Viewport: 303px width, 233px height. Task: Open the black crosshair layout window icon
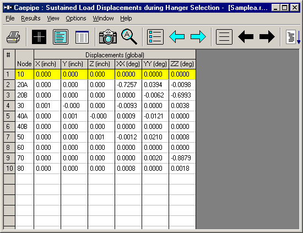click(39, 37)
